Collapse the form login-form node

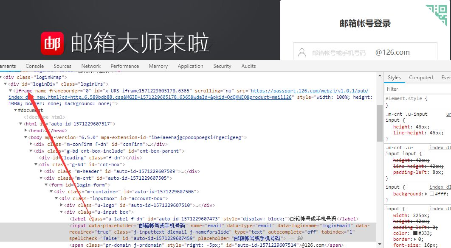(46, 185)
